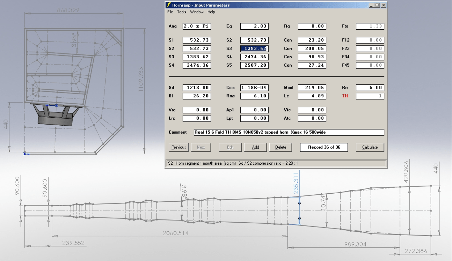Open the Window menu
The width and height of the screenshot is (452, 261).
197,12
